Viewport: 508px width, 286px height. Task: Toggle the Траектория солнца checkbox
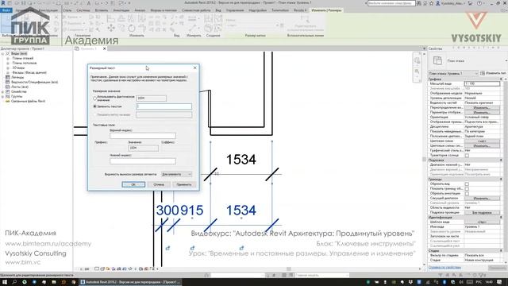click(x=467, y=156)
